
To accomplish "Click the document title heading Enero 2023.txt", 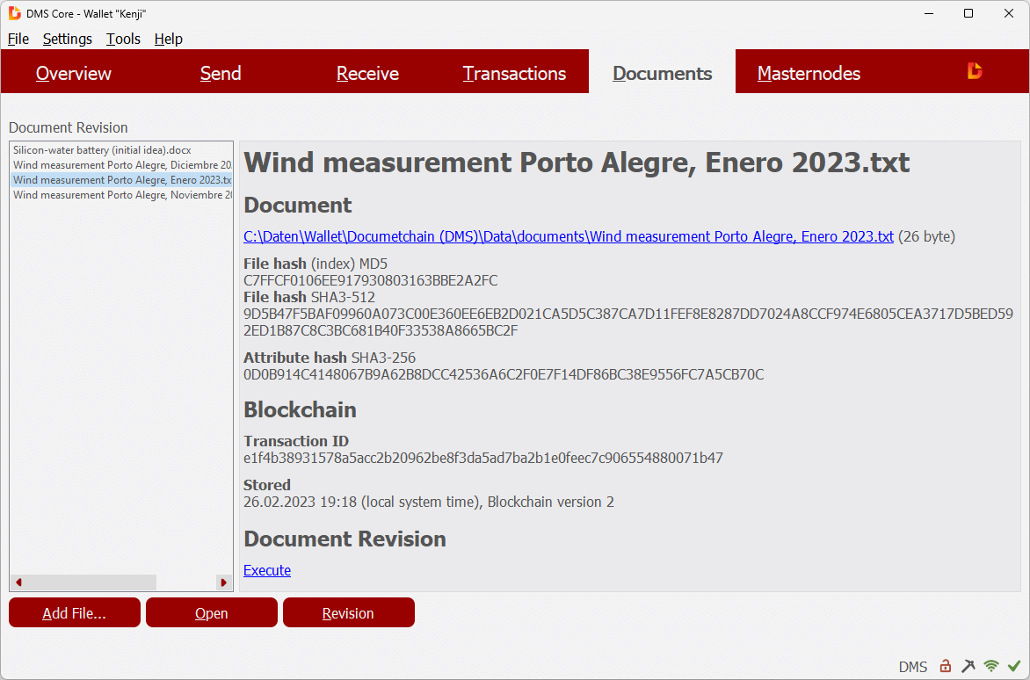I will coord(577,163).
